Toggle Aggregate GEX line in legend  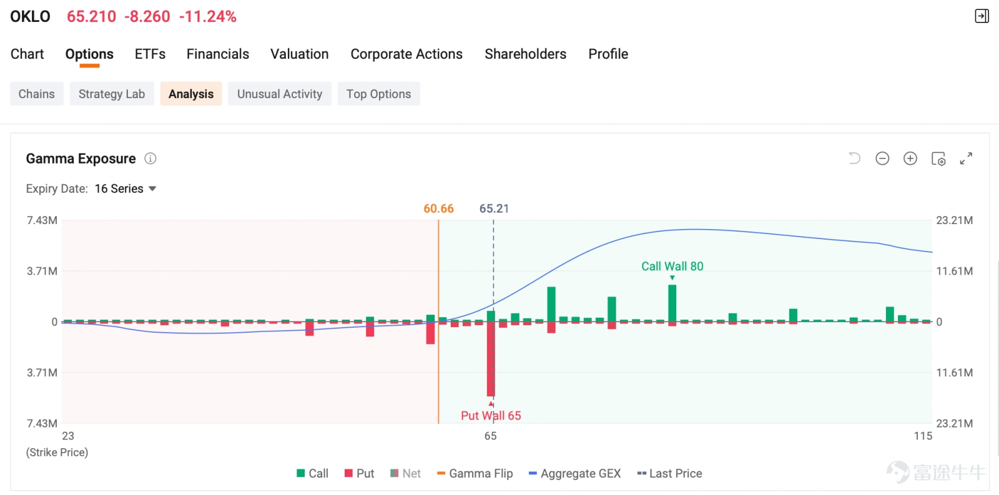click(574, 473)
